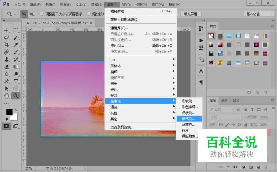Expand the 模糊 submenu
The image size is (277, 172).
(x=141, y=72)
